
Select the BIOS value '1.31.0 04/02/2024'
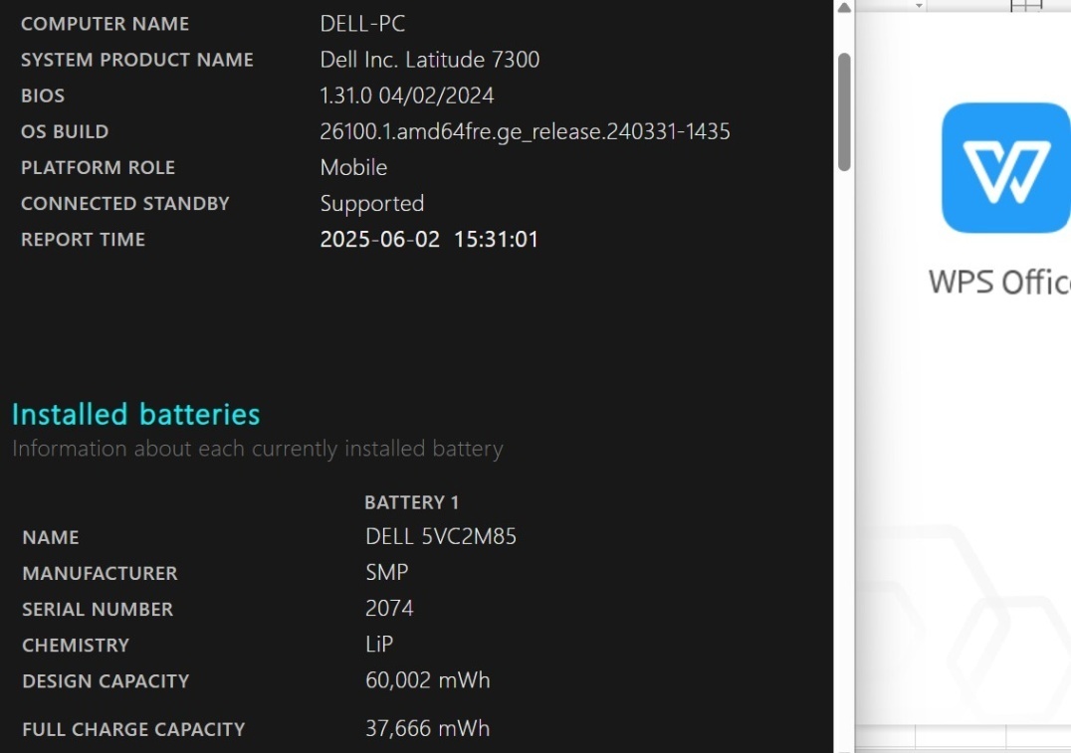pyautogui.click(x=406, y=95)
